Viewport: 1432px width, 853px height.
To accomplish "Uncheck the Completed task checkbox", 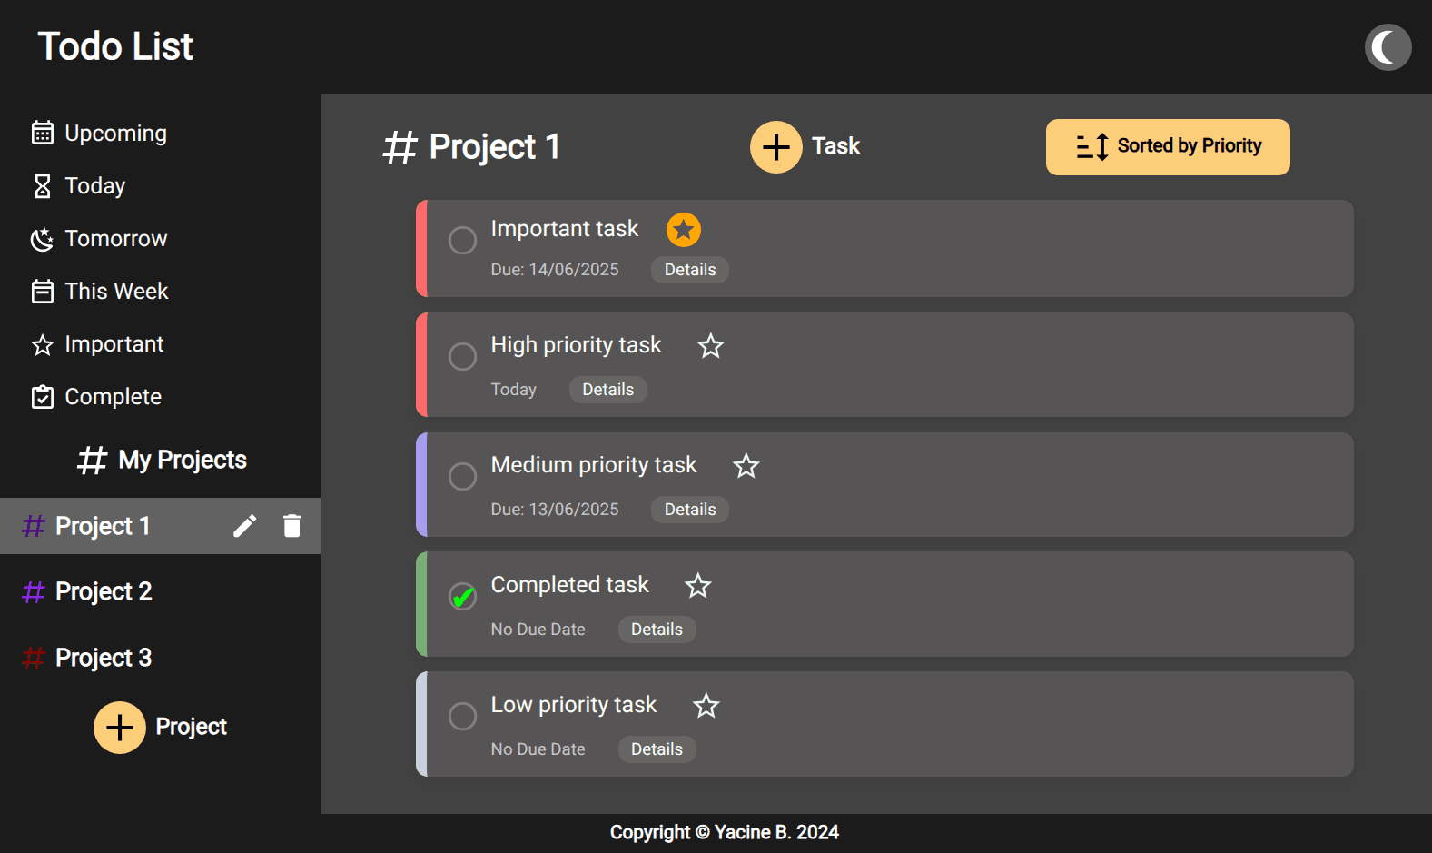I will 463,597.
